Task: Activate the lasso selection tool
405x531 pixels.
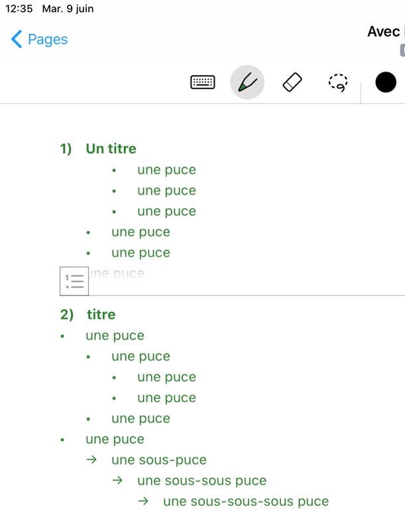Action: (x=338, y=82)
